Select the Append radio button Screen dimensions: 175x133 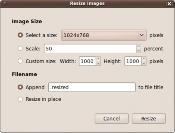click(x=20, y=87)
